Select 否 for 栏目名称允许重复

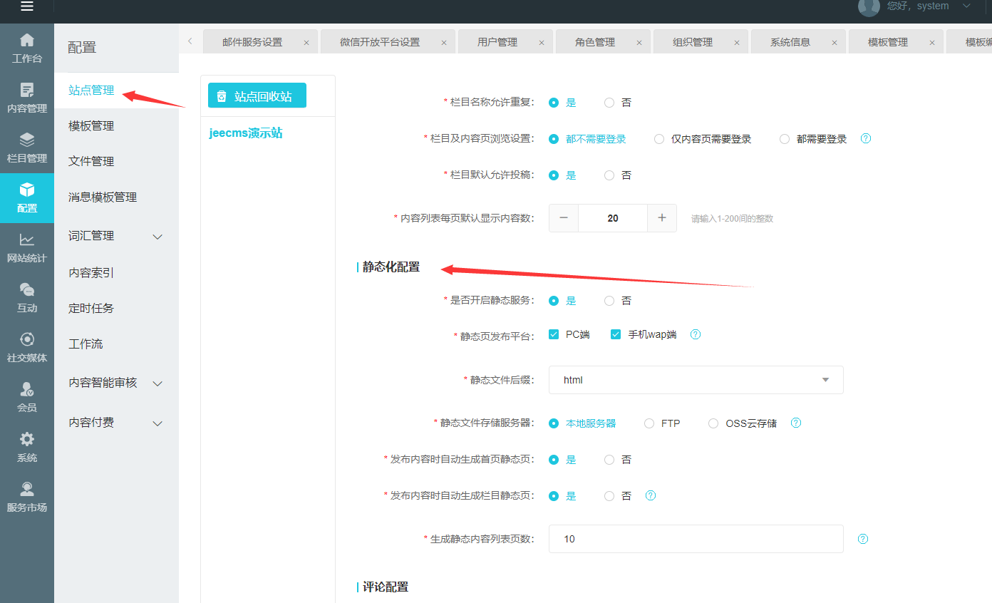609,103
